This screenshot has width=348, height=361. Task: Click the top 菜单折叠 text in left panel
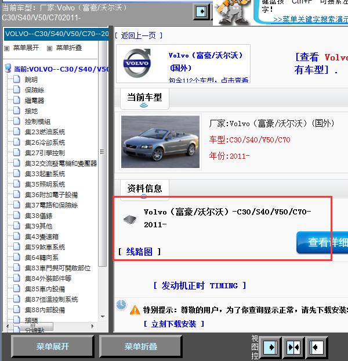pos(69,48)
